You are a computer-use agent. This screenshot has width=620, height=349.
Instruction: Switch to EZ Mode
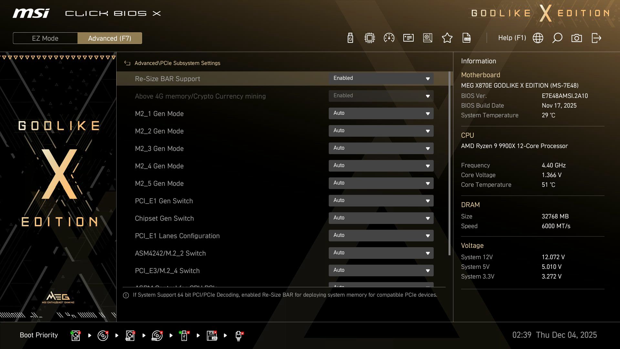(x=45, y=38)
